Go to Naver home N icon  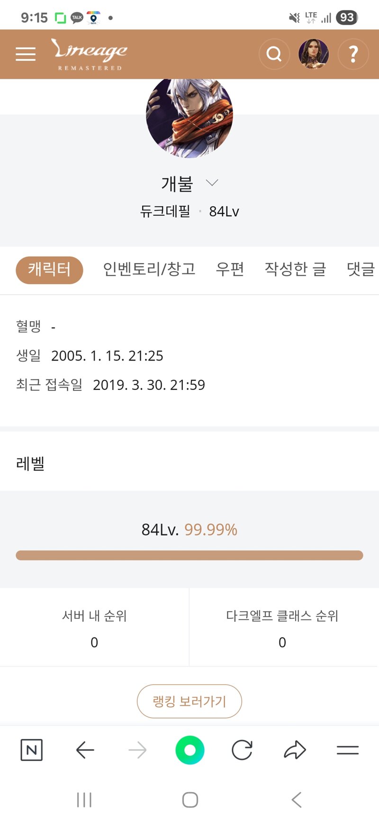(32, 750)
